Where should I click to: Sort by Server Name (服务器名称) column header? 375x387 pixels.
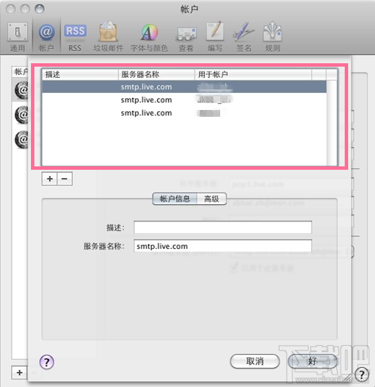[x=156, y=74]
